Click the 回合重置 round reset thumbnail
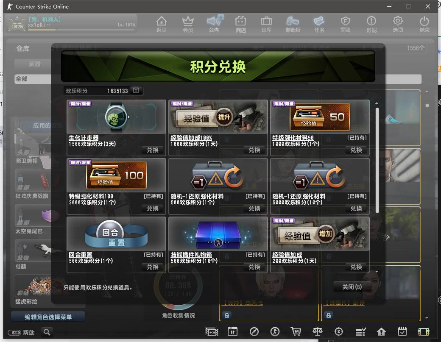This screenshot has width=441, height=342. 117,234
